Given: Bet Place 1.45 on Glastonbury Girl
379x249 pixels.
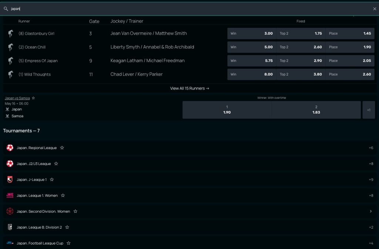Looking at the screenshot, I should (350, 33).
